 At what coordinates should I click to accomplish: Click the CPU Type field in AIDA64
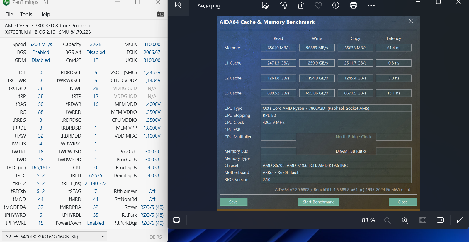pyautogui.click(x=336, y=108)
